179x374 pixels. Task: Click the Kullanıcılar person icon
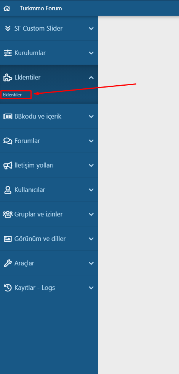pyautogui.click(x=8, y=190)
